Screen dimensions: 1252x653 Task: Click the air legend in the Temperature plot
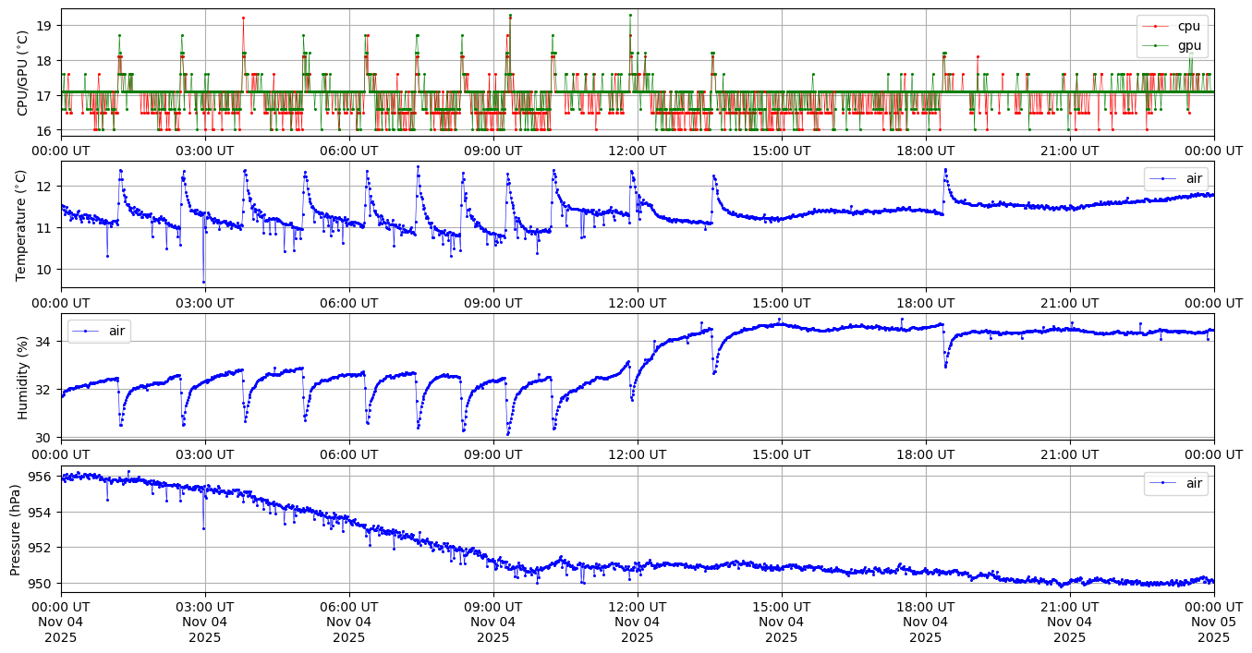[x=1175, y=179]
